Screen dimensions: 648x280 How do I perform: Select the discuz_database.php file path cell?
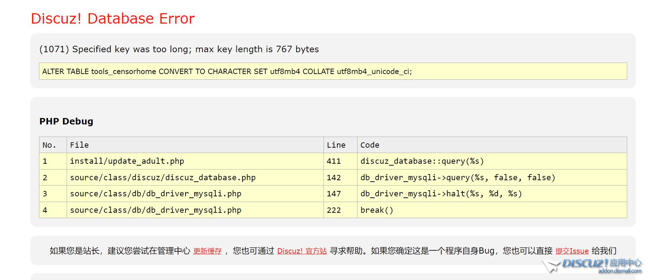pyautogui.click(x=163, y=178)
